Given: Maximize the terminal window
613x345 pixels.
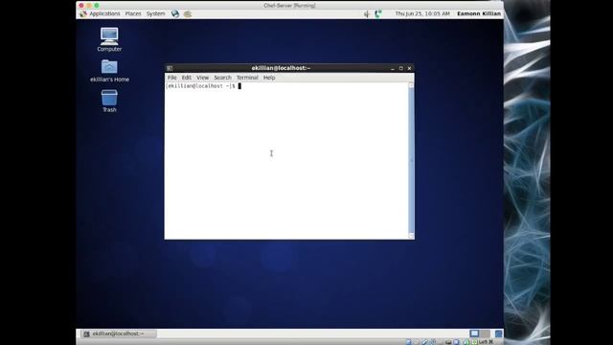Looking at the screenshot, I should pyautogui.click(x=400, y=68).
